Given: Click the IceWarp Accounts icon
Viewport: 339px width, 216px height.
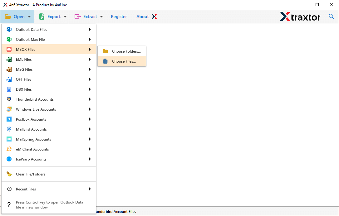Looking at the screenshot, I should pos(9,159).
